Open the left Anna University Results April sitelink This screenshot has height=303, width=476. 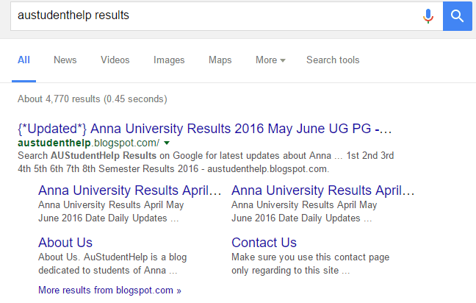[130, 190]
